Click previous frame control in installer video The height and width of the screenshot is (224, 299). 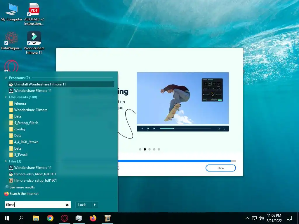pyautogui.click(x=142, y=129)
